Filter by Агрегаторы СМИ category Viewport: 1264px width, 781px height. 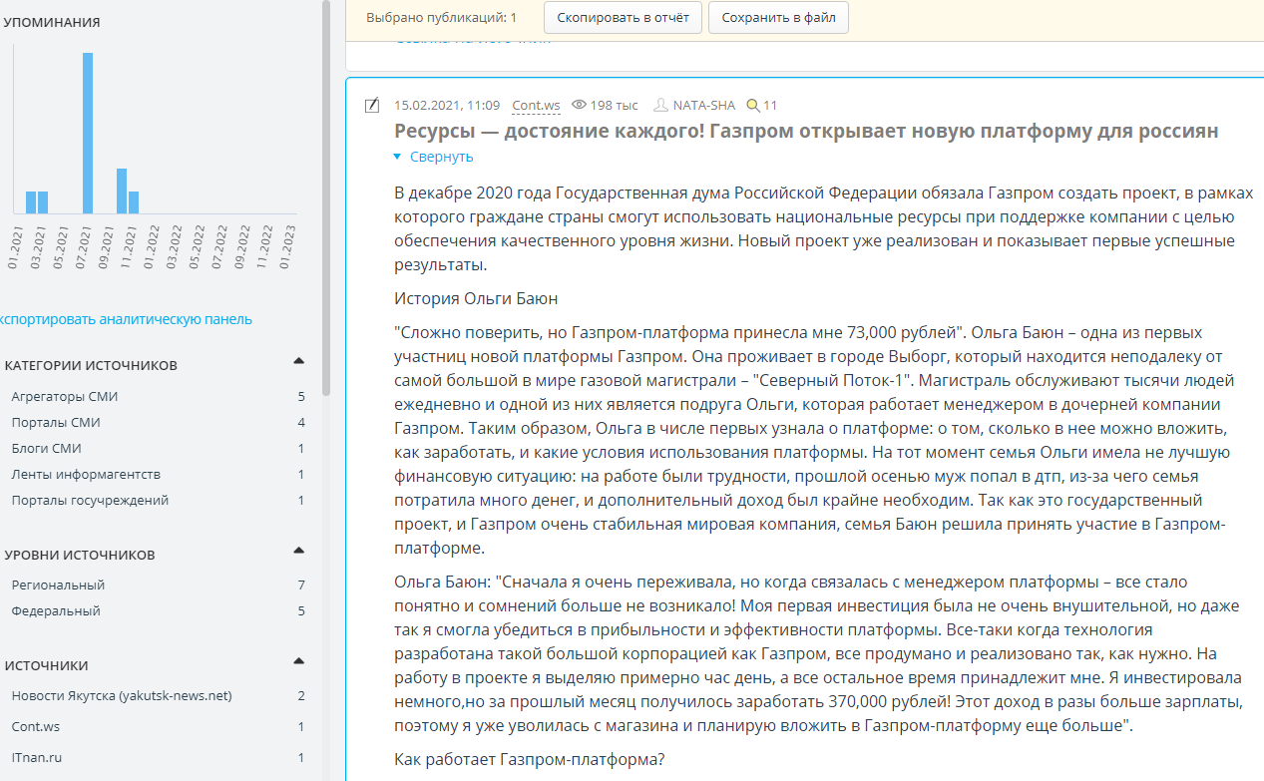click(x=65, y=396)
